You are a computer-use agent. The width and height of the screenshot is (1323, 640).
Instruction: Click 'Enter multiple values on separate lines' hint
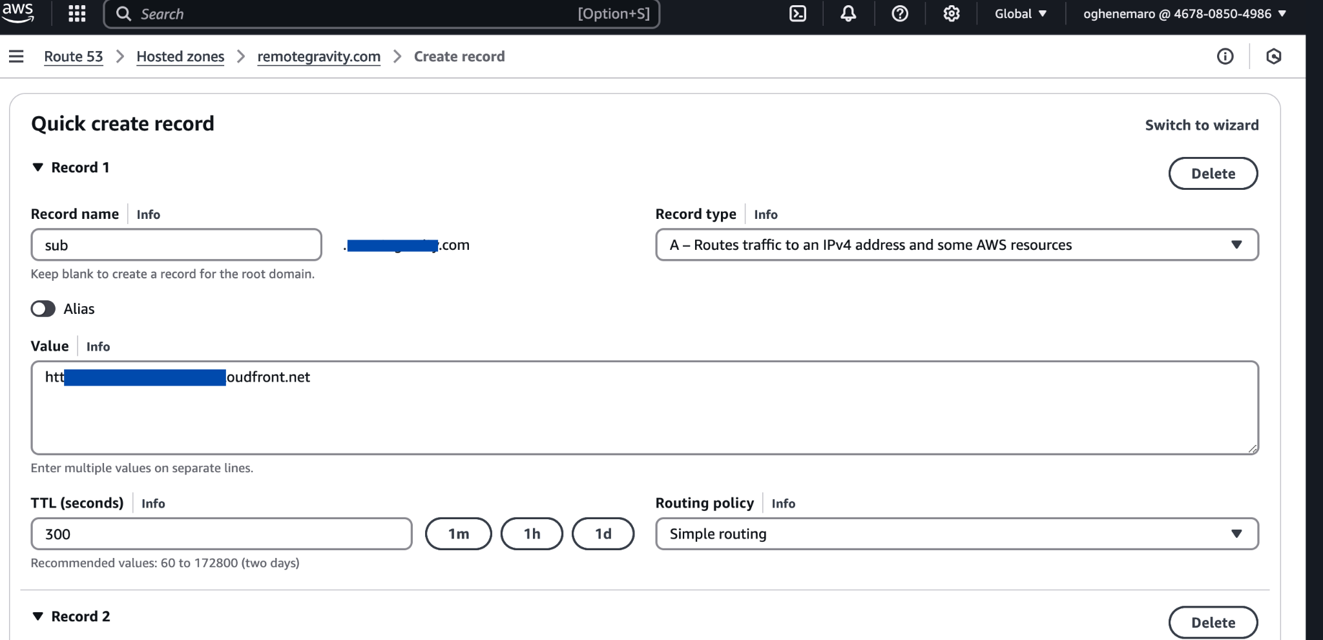pos(142,468)
